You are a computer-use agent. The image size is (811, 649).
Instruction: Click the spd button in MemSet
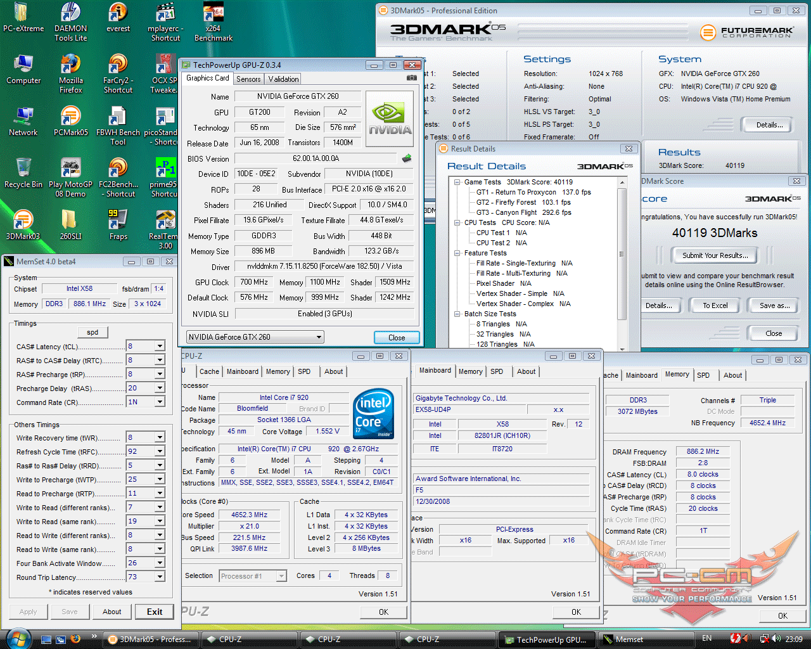pyautogui.click(x=93, y=332)
